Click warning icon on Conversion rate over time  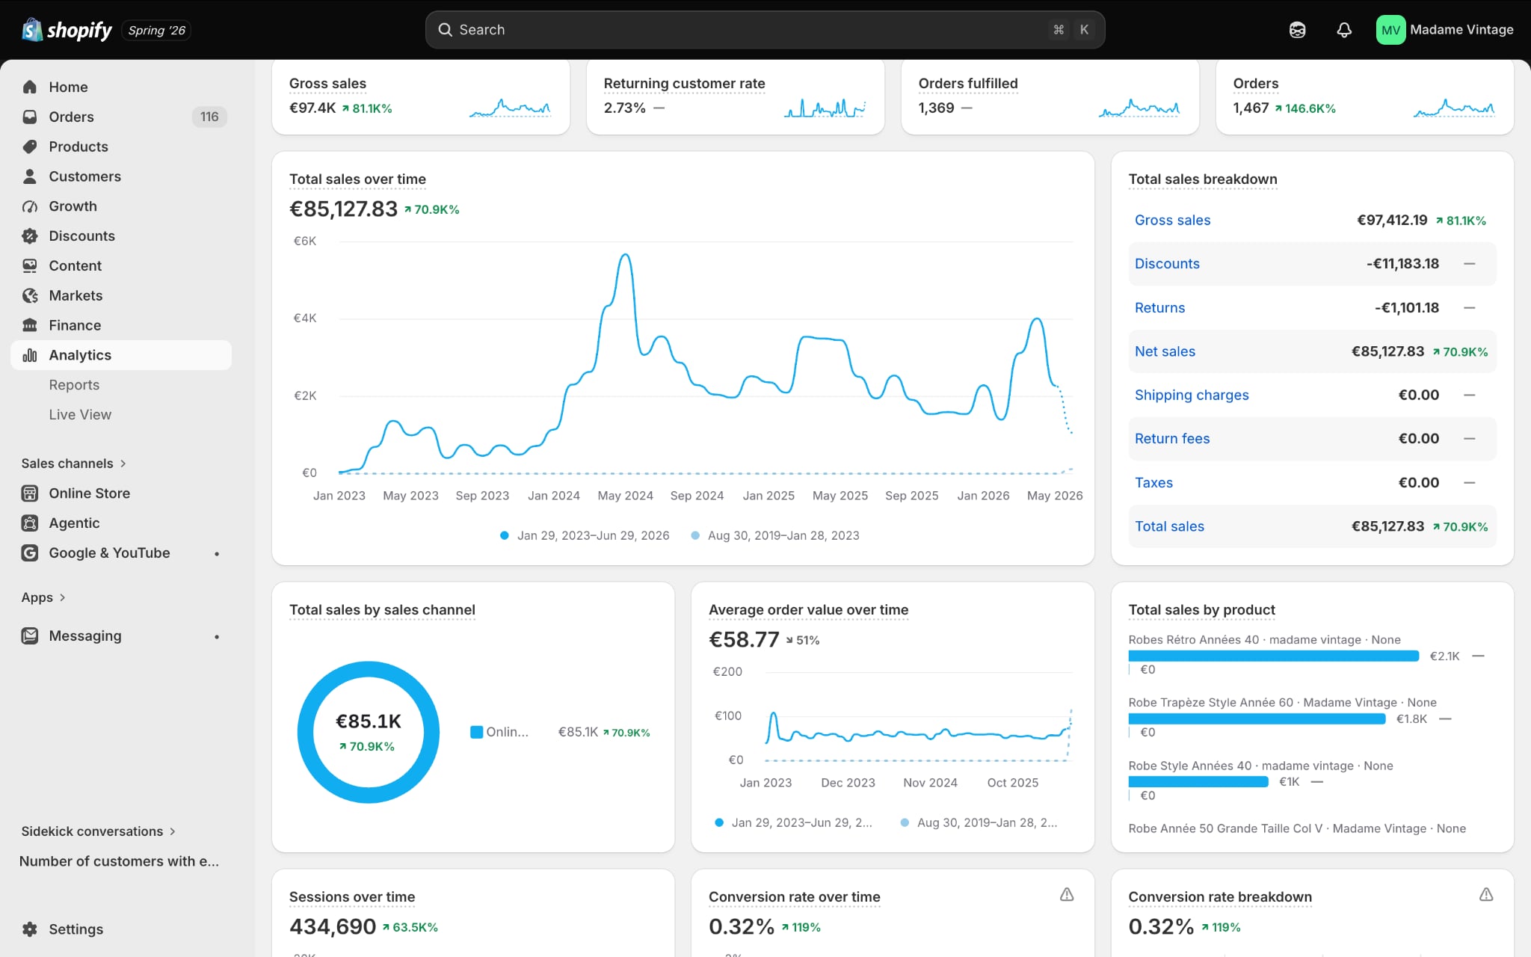click(x=1067, y=895)
